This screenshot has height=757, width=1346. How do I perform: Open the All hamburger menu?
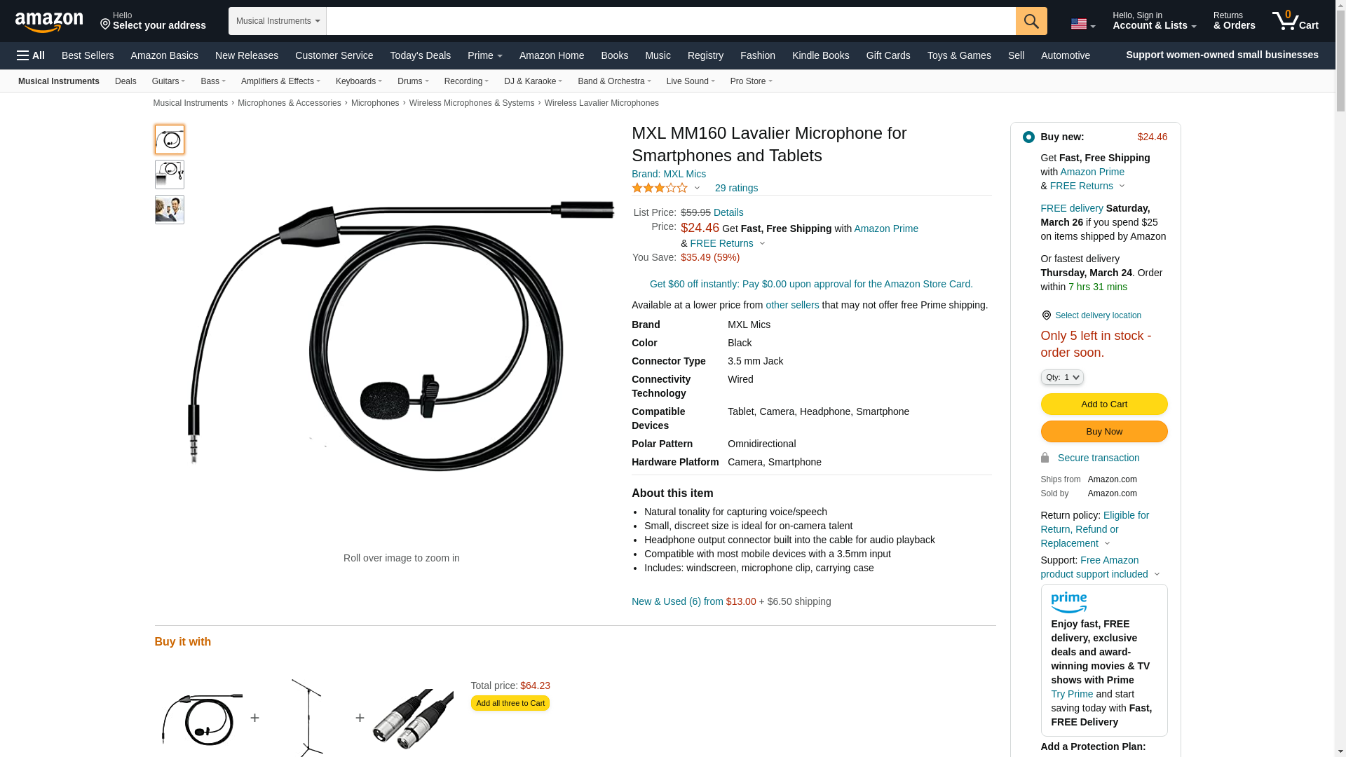(31, 55)
